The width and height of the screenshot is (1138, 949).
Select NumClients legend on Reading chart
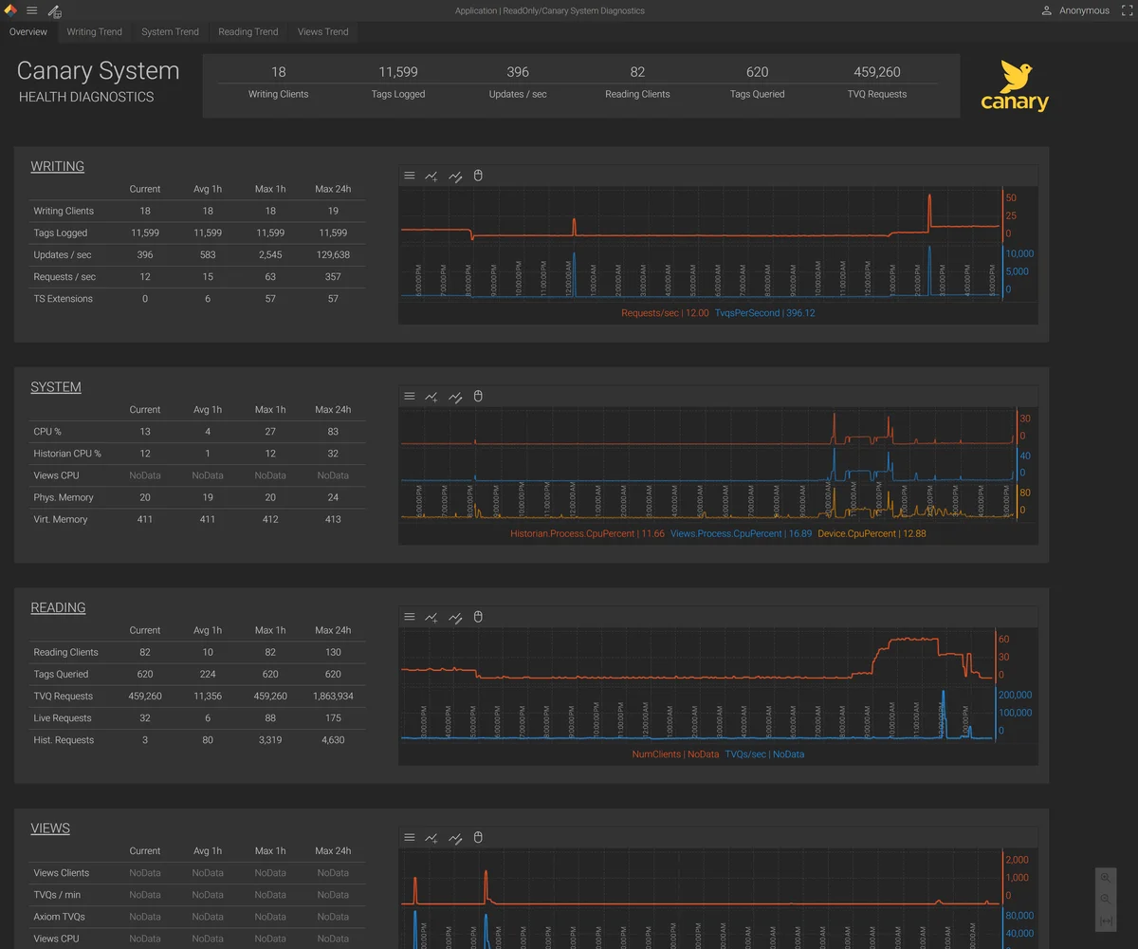(675, 754)
